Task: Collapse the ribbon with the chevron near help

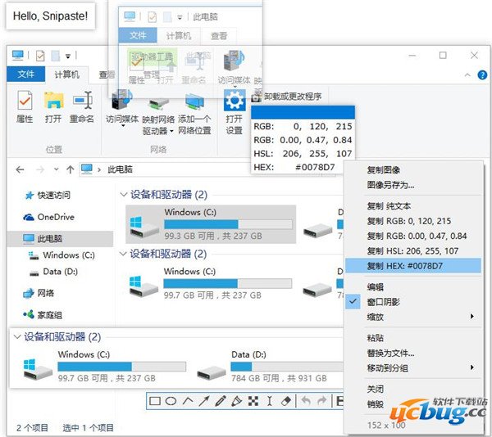Action: (x=467, y=74)
